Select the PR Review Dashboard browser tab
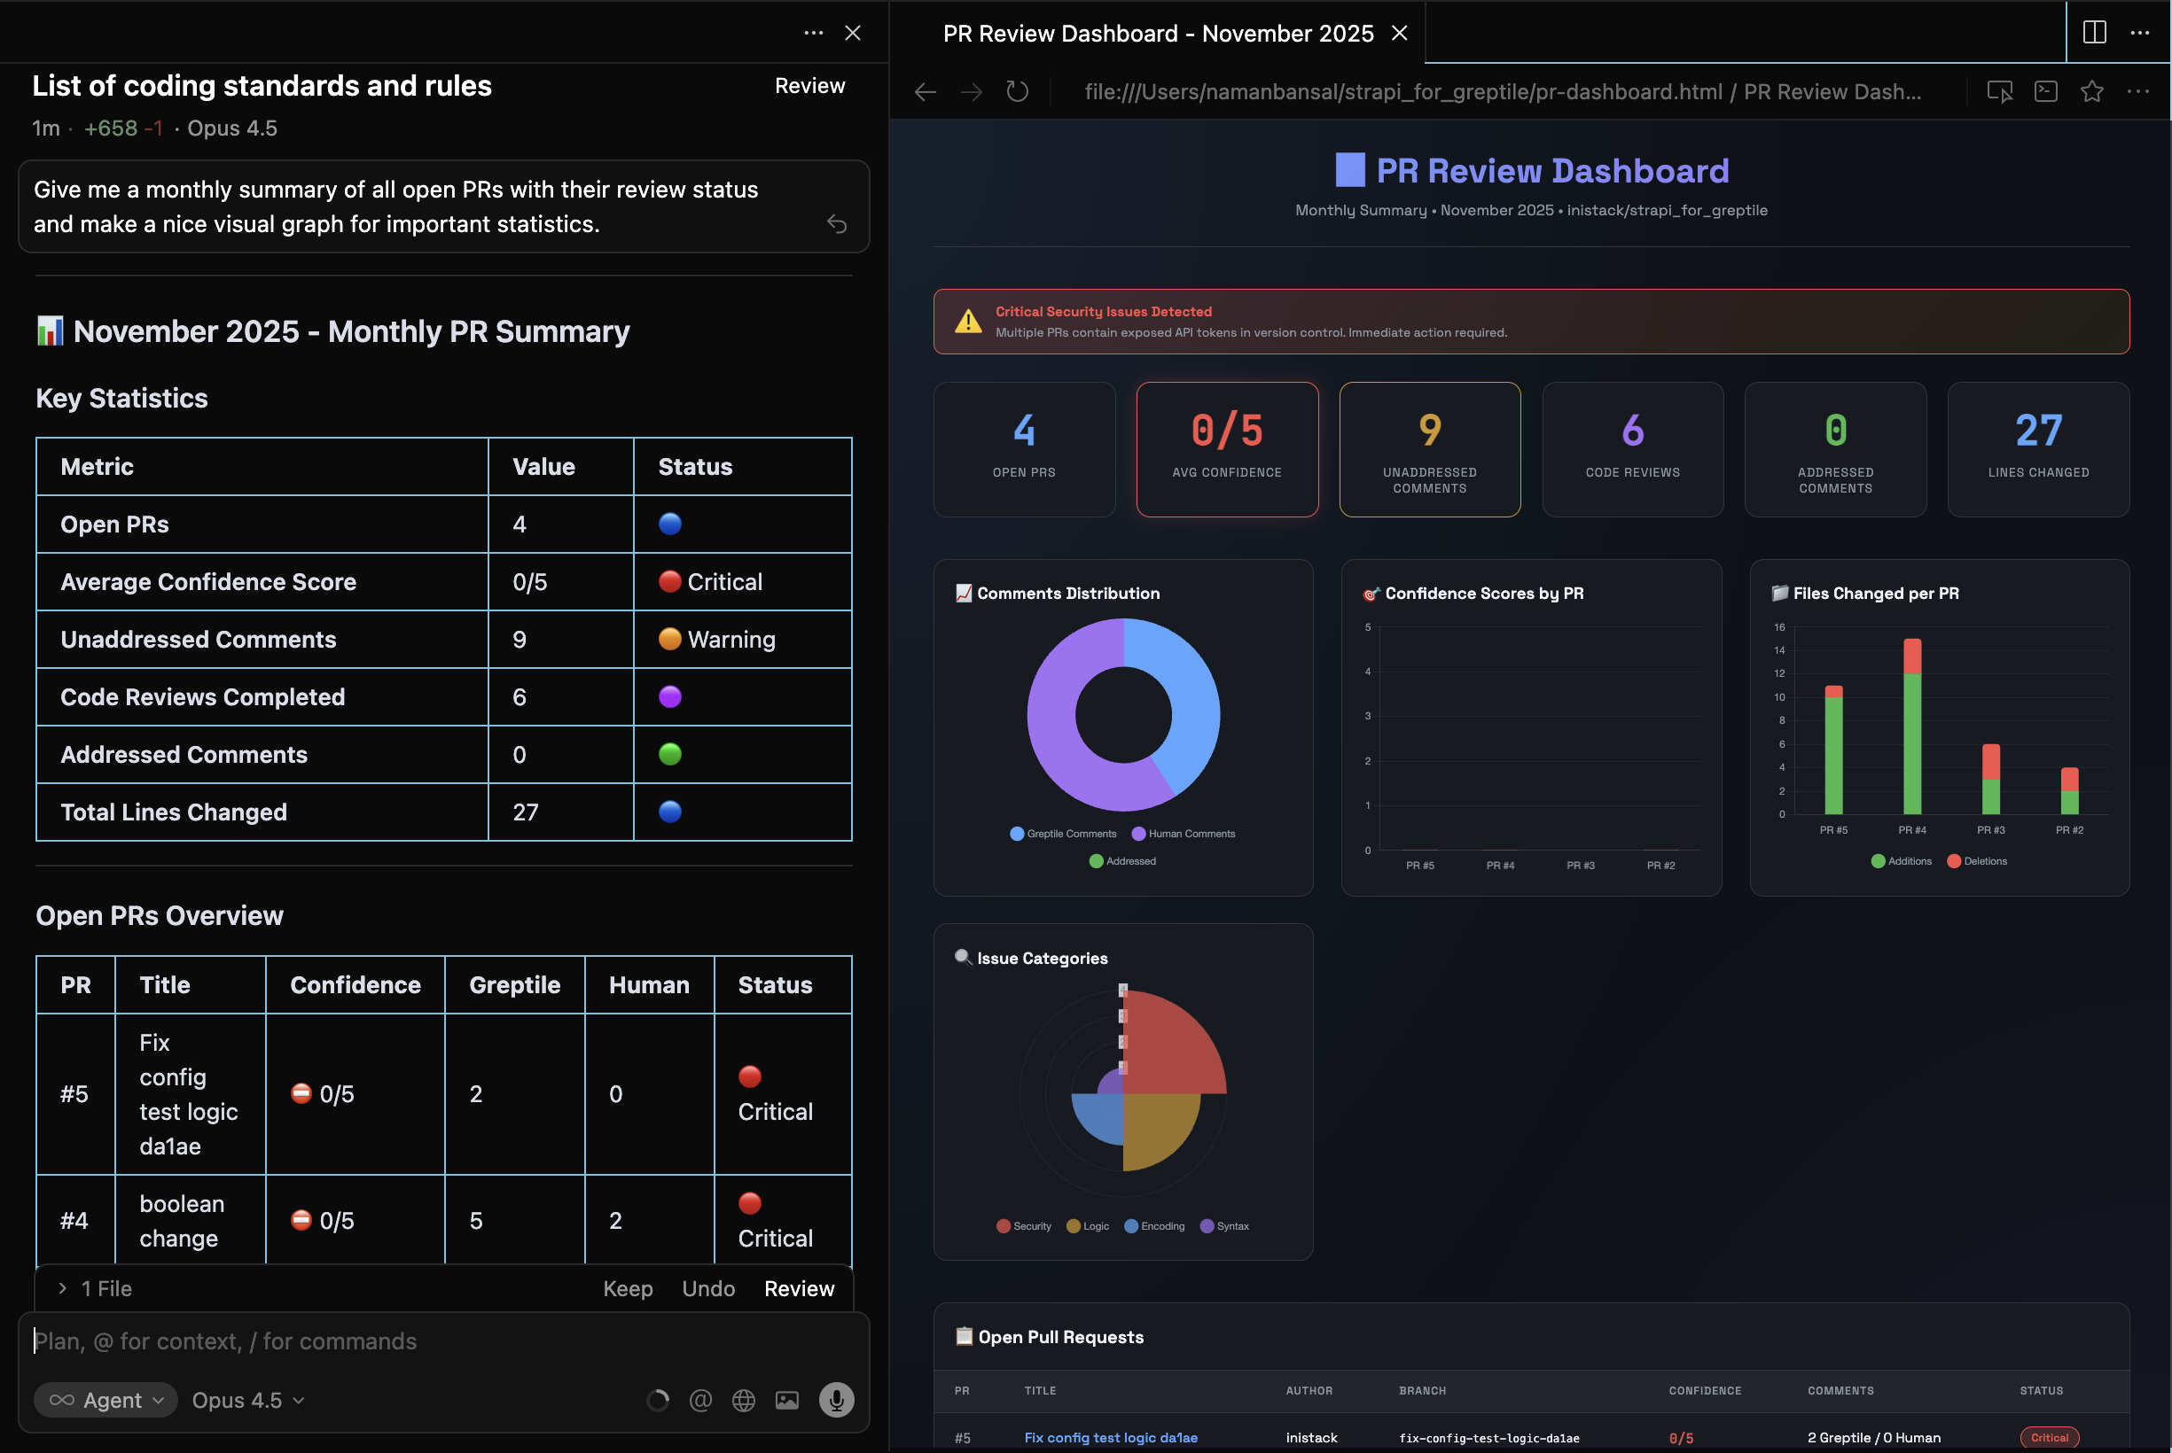The width and height of the screenshot is (2172, 1453). point(1157,33)
